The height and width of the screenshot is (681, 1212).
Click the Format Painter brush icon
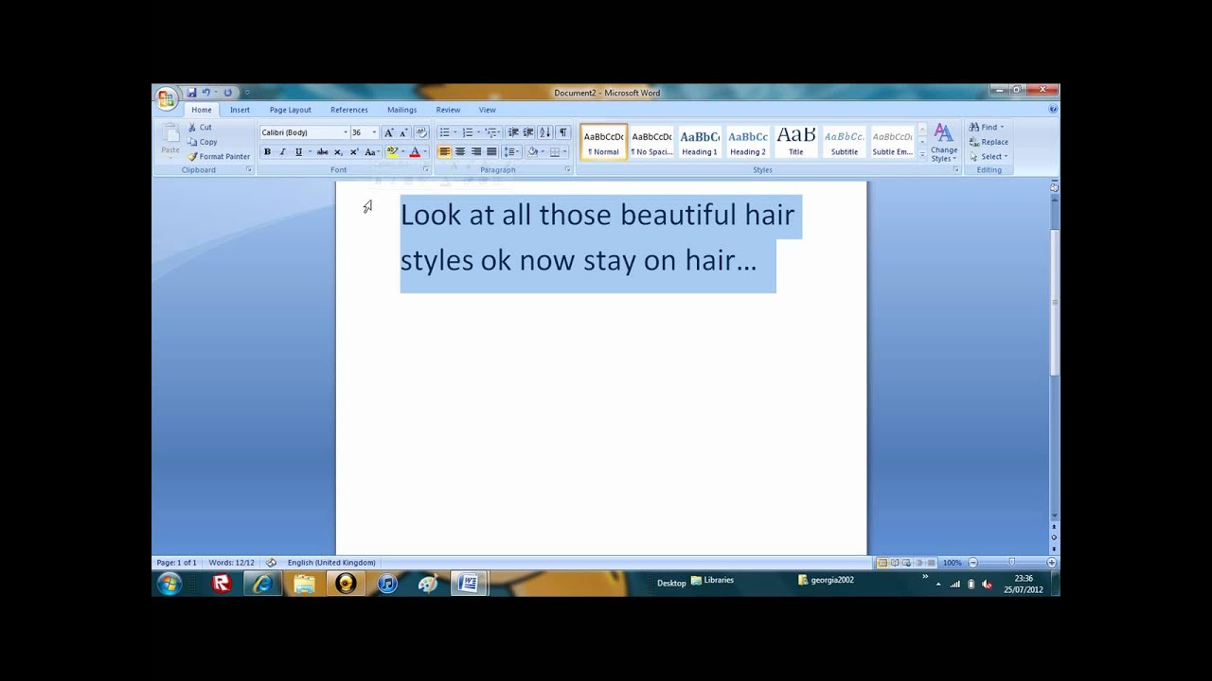click(192, 157)
